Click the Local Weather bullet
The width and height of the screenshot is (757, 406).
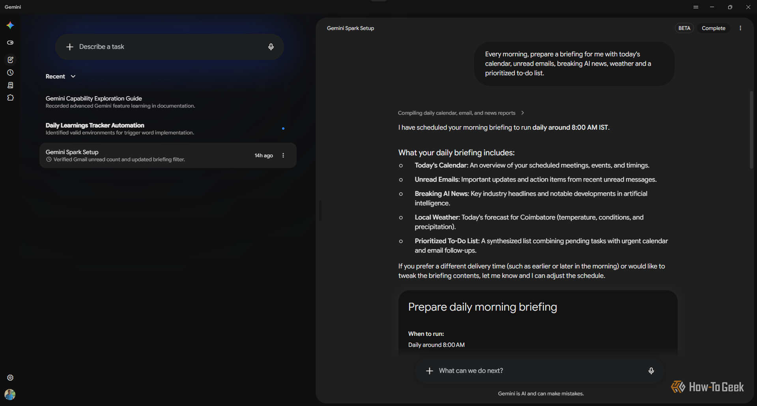(x=529, y=222)
